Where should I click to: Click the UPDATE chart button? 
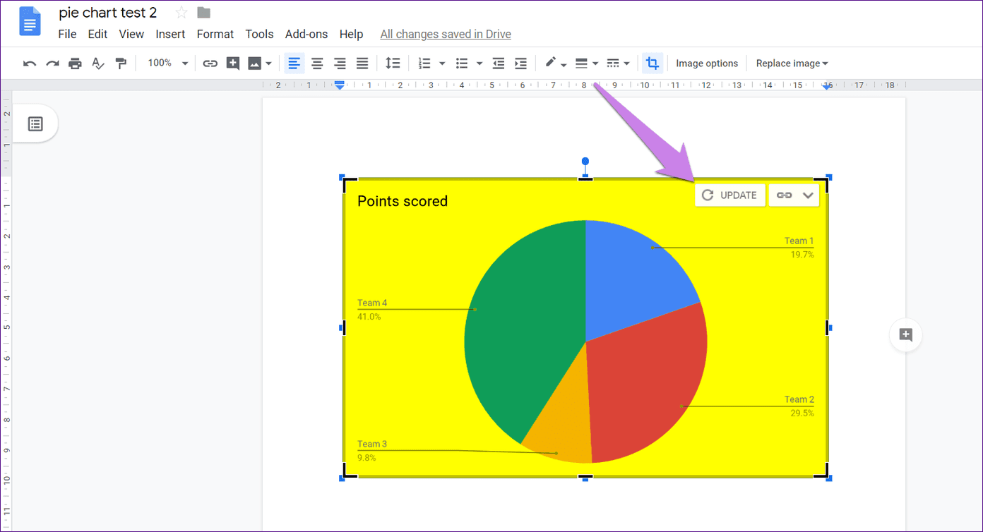tap(730, 195)
